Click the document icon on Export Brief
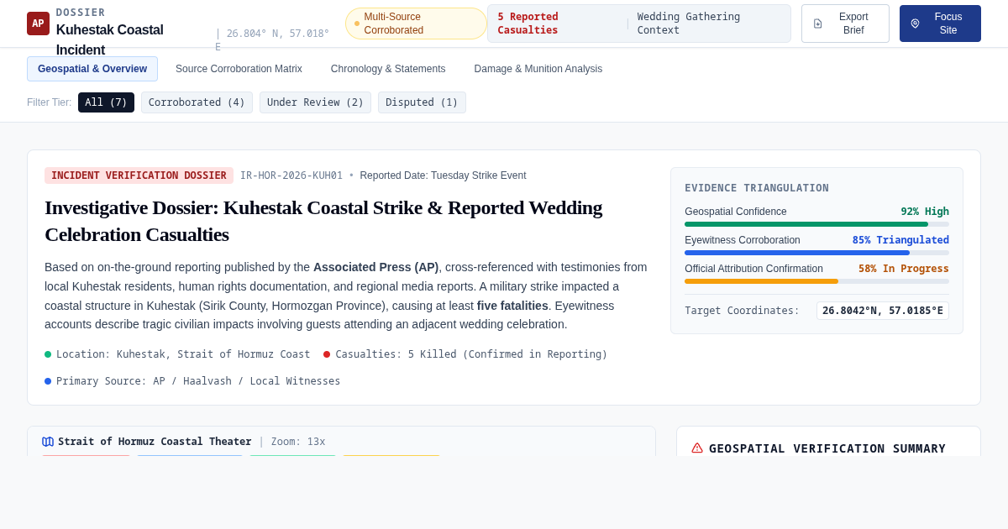The width and height of the screenshot is (1008, 529). 817,24
